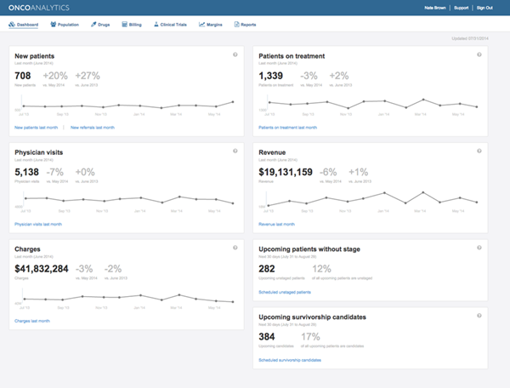The height and width of the screenshot is (388, 510).
Task: Show help for Upcoming patients without stage
Action: pos(479,247)
